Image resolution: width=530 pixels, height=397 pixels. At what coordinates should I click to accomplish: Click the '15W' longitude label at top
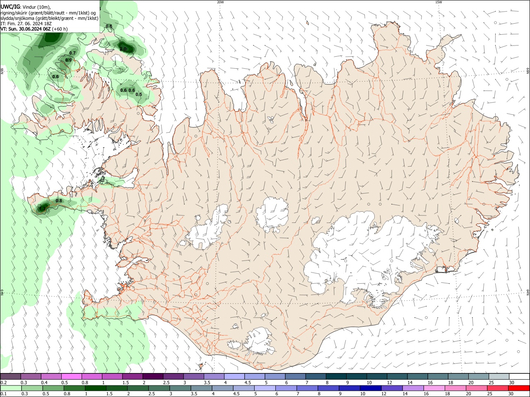point(438,2)
